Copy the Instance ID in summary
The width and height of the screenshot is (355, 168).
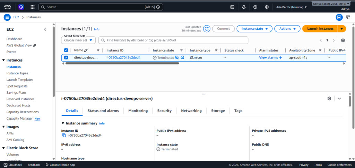point(64,136)
